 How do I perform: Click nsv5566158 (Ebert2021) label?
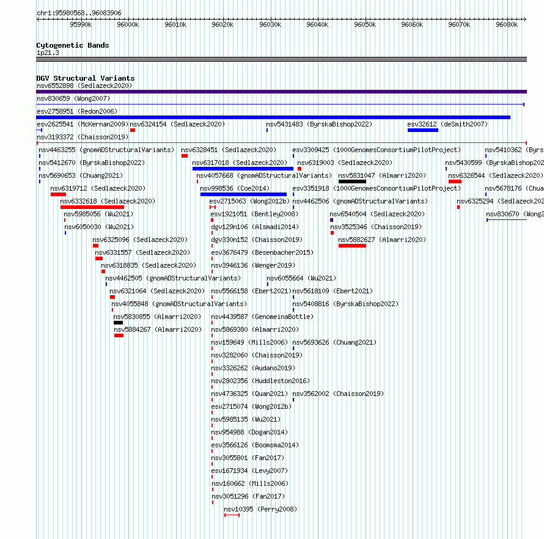(x=251, y=291)
